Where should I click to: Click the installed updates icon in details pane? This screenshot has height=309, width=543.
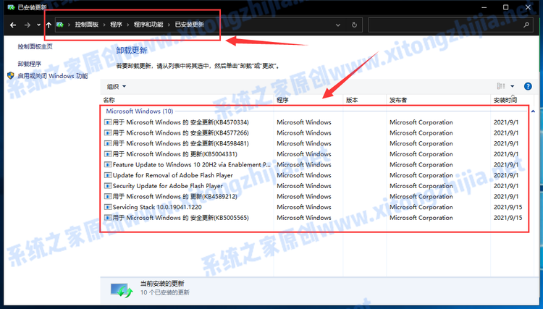(x=122, y=290)
